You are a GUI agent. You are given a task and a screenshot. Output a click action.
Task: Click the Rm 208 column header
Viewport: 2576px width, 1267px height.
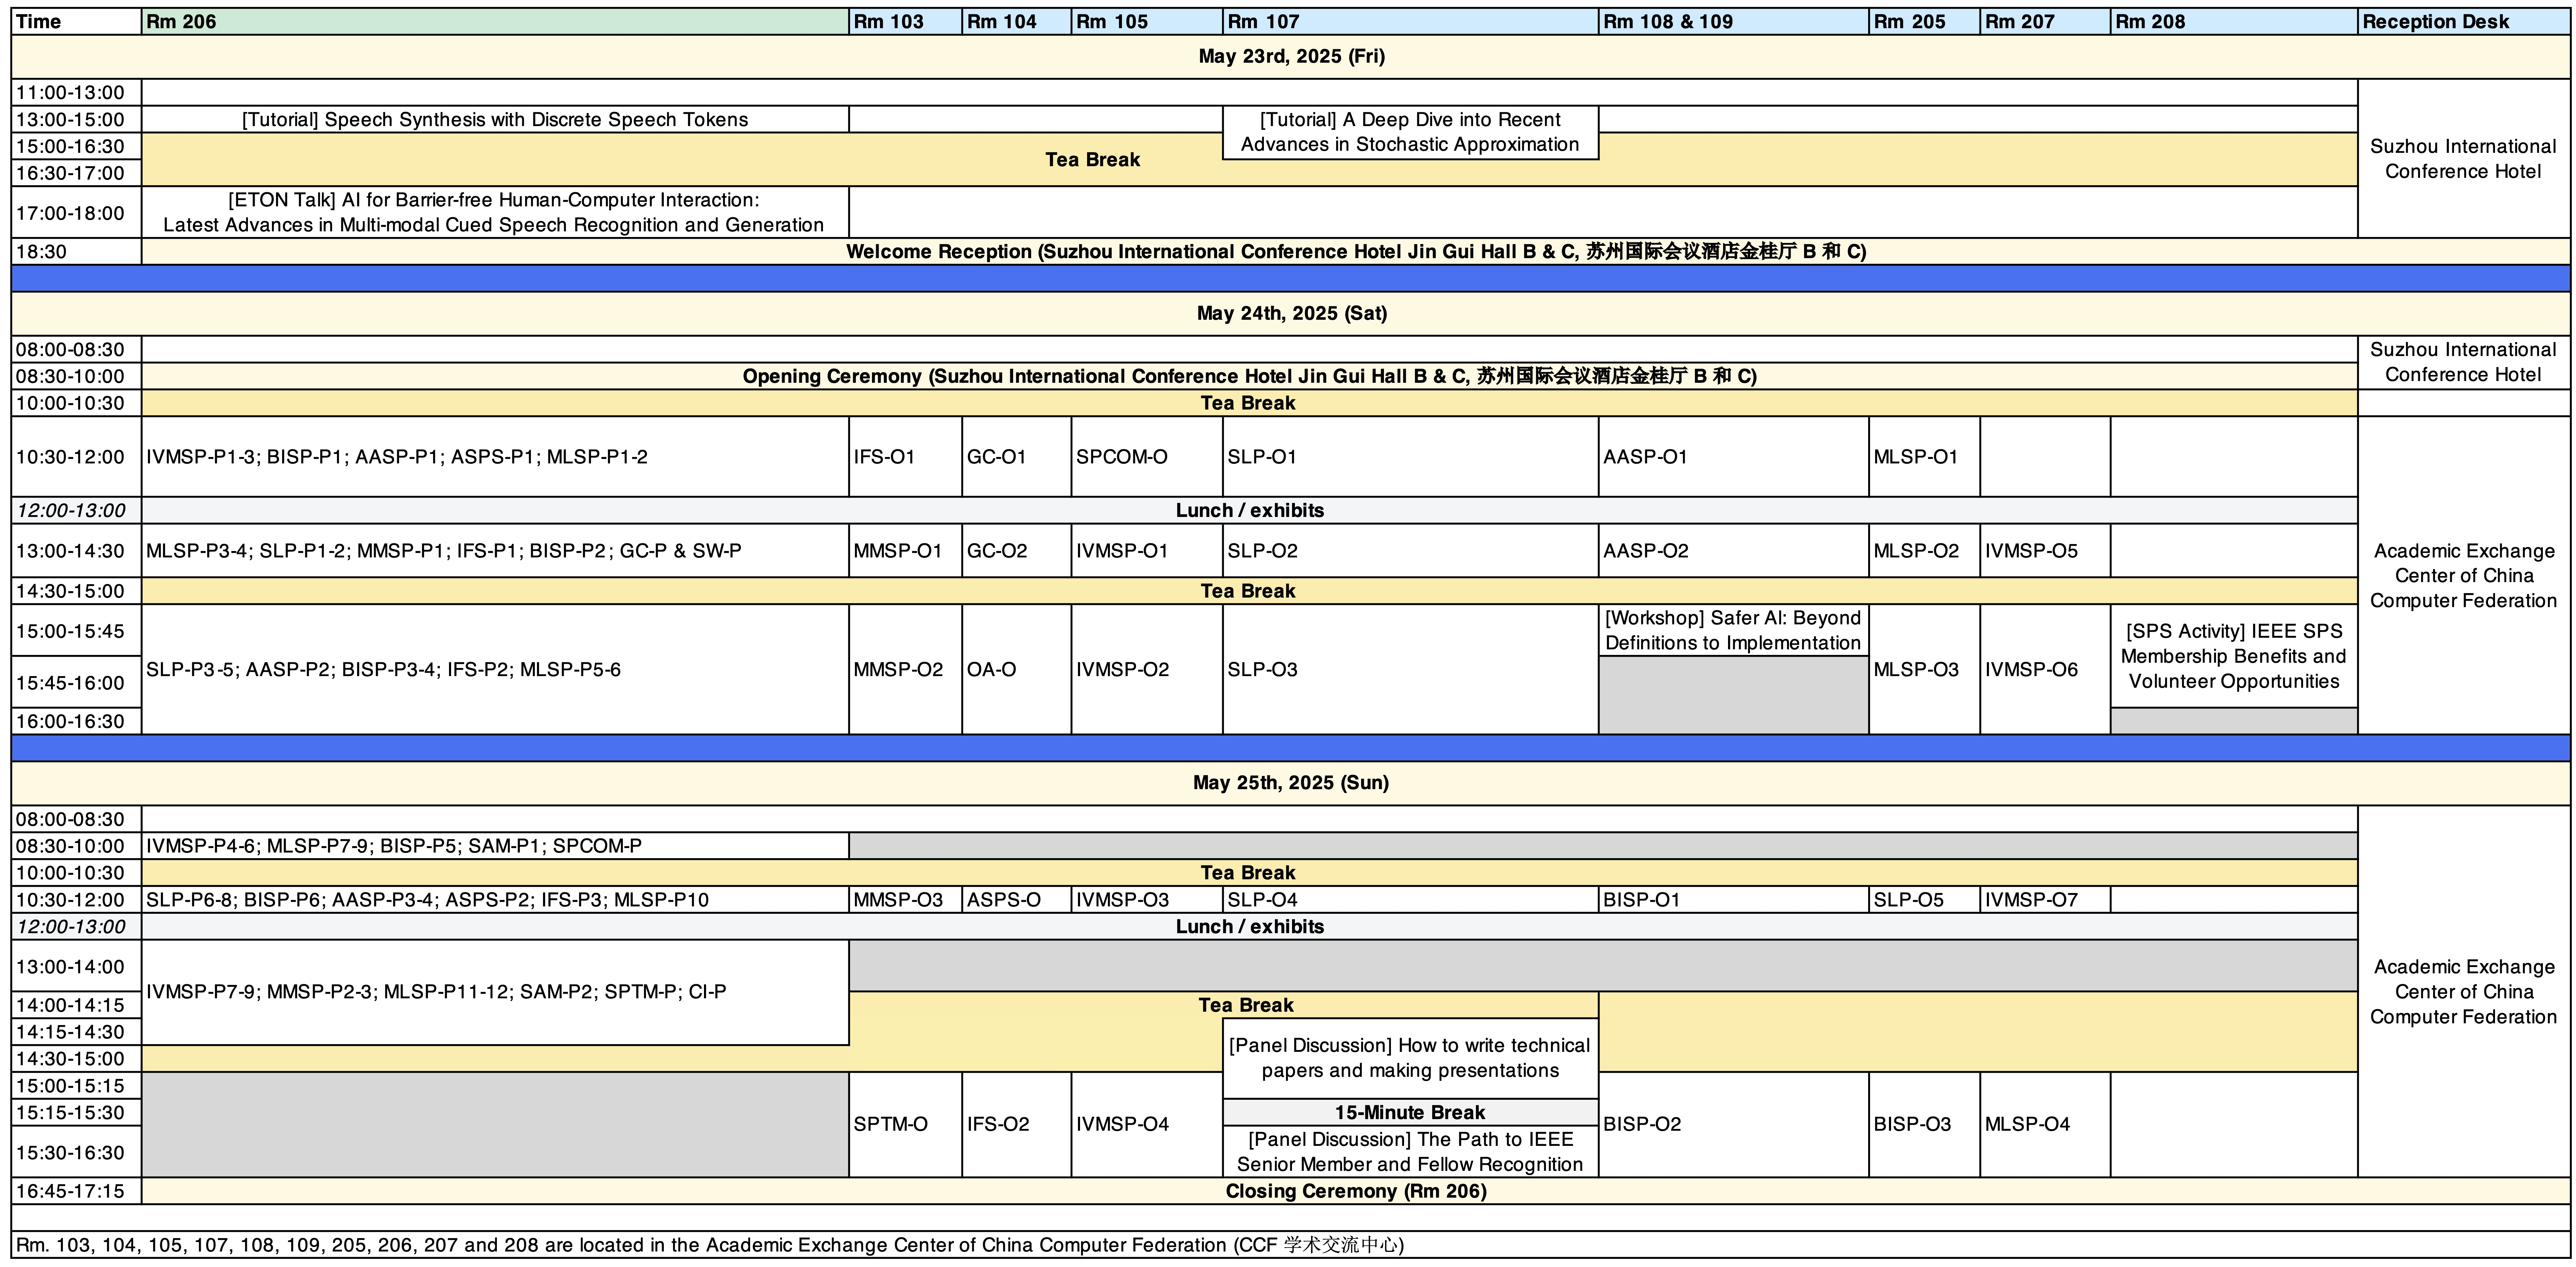tap(2234, 22)
